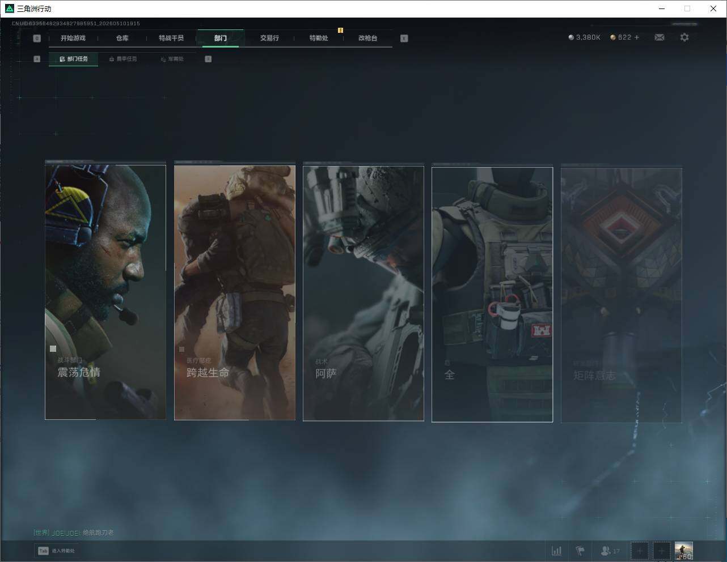The height and width of the screenshot is (562, 727).
Task: Open the tactical vest department card
Action: click(492, 295)
